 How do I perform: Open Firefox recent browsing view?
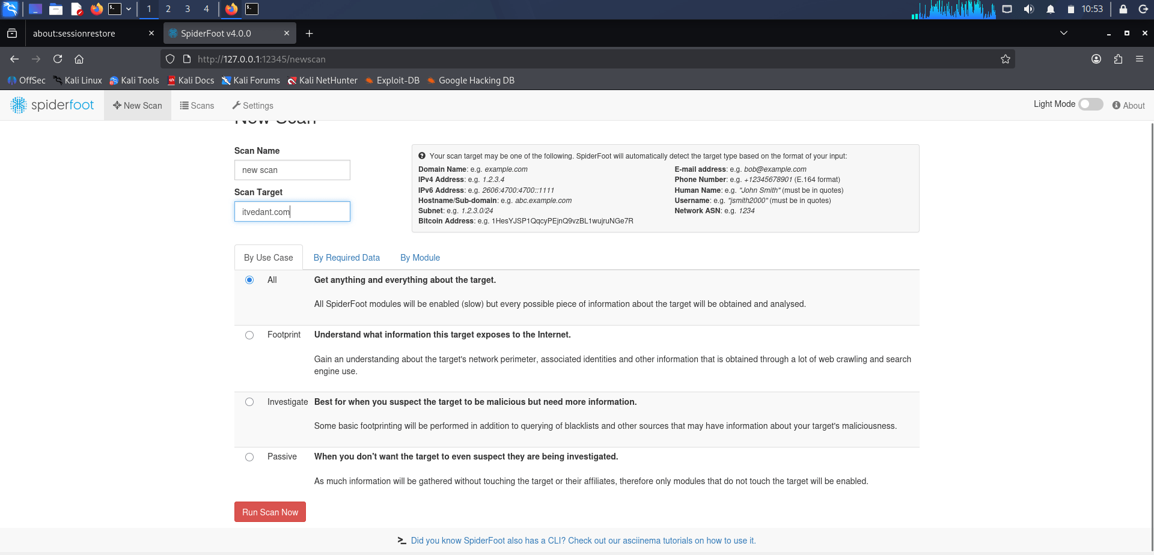coord(12,34)
